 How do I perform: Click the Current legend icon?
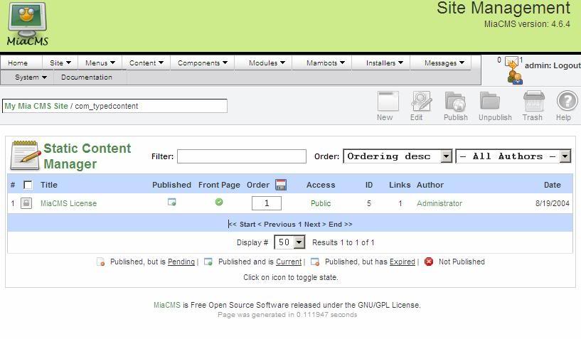[x=208, y=262]
